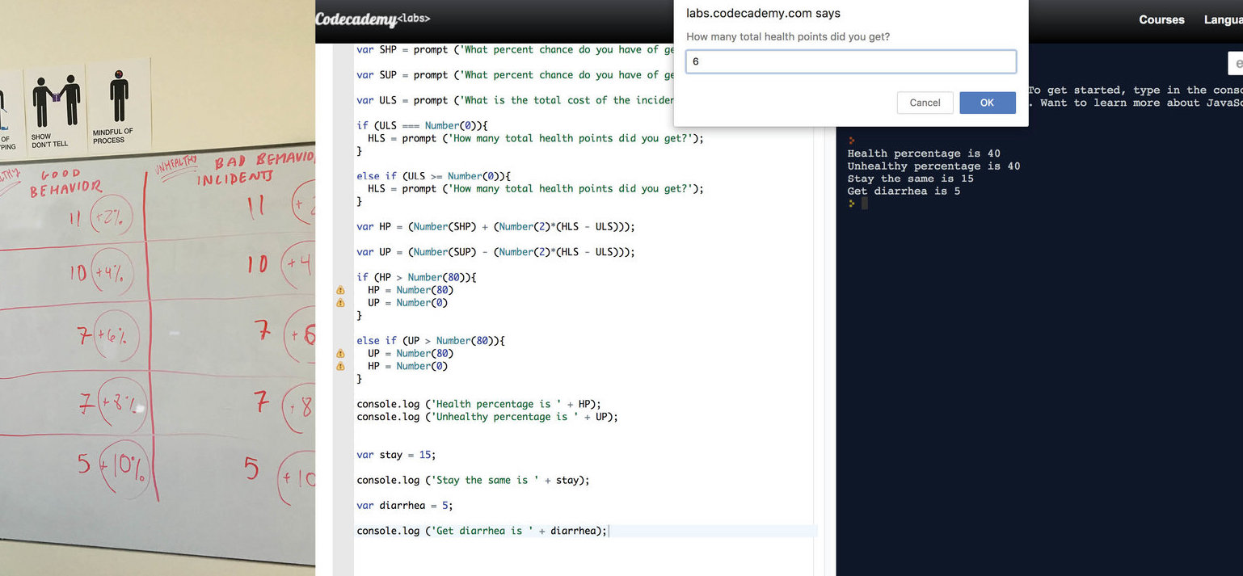Click warning icon beside first 'HP = Number(80)'

tap(340, 290)
